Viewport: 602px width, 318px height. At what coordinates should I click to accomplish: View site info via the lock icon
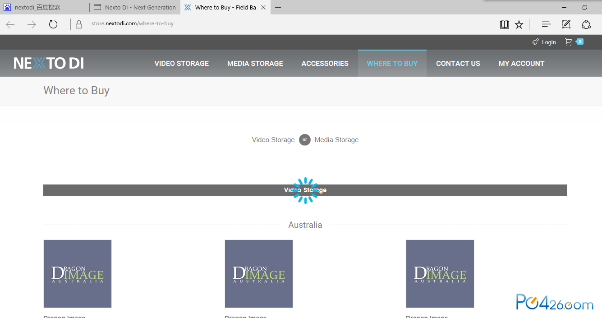[79, 24]
